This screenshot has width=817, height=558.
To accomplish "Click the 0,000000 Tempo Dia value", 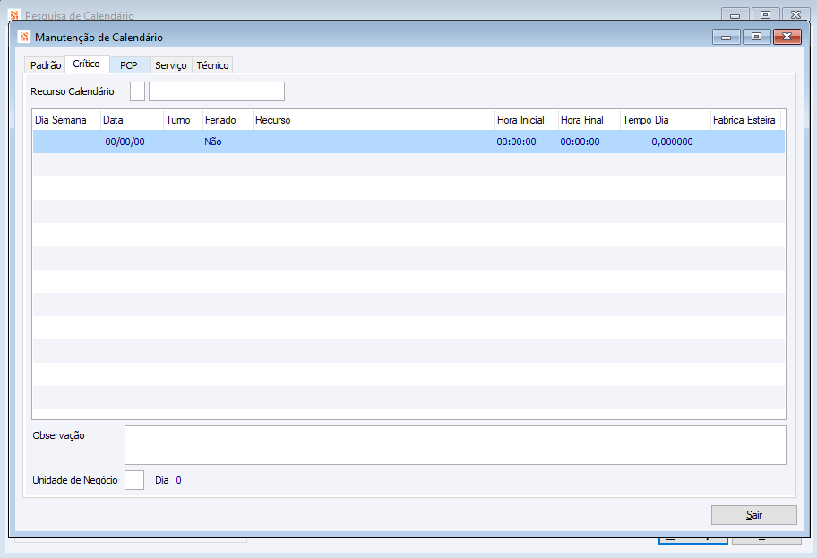I will tap(672, 142).
